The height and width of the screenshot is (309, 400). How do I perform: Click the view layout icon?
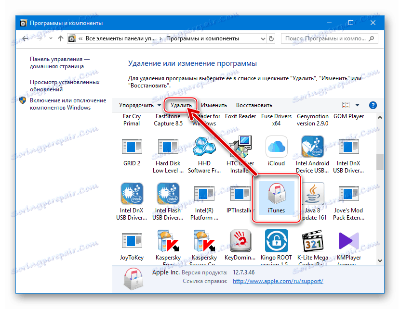(346, 105)
